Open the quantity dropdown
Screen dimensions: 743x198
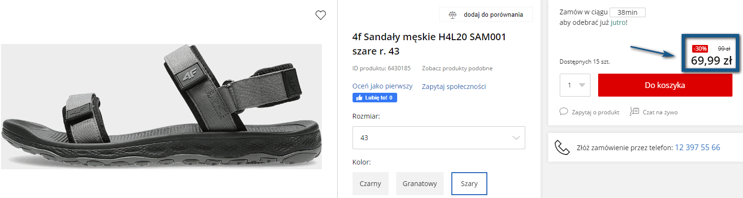575,85
